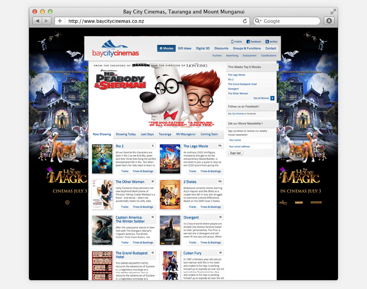Open the Google search magnifier dropdown

(258, 21)
